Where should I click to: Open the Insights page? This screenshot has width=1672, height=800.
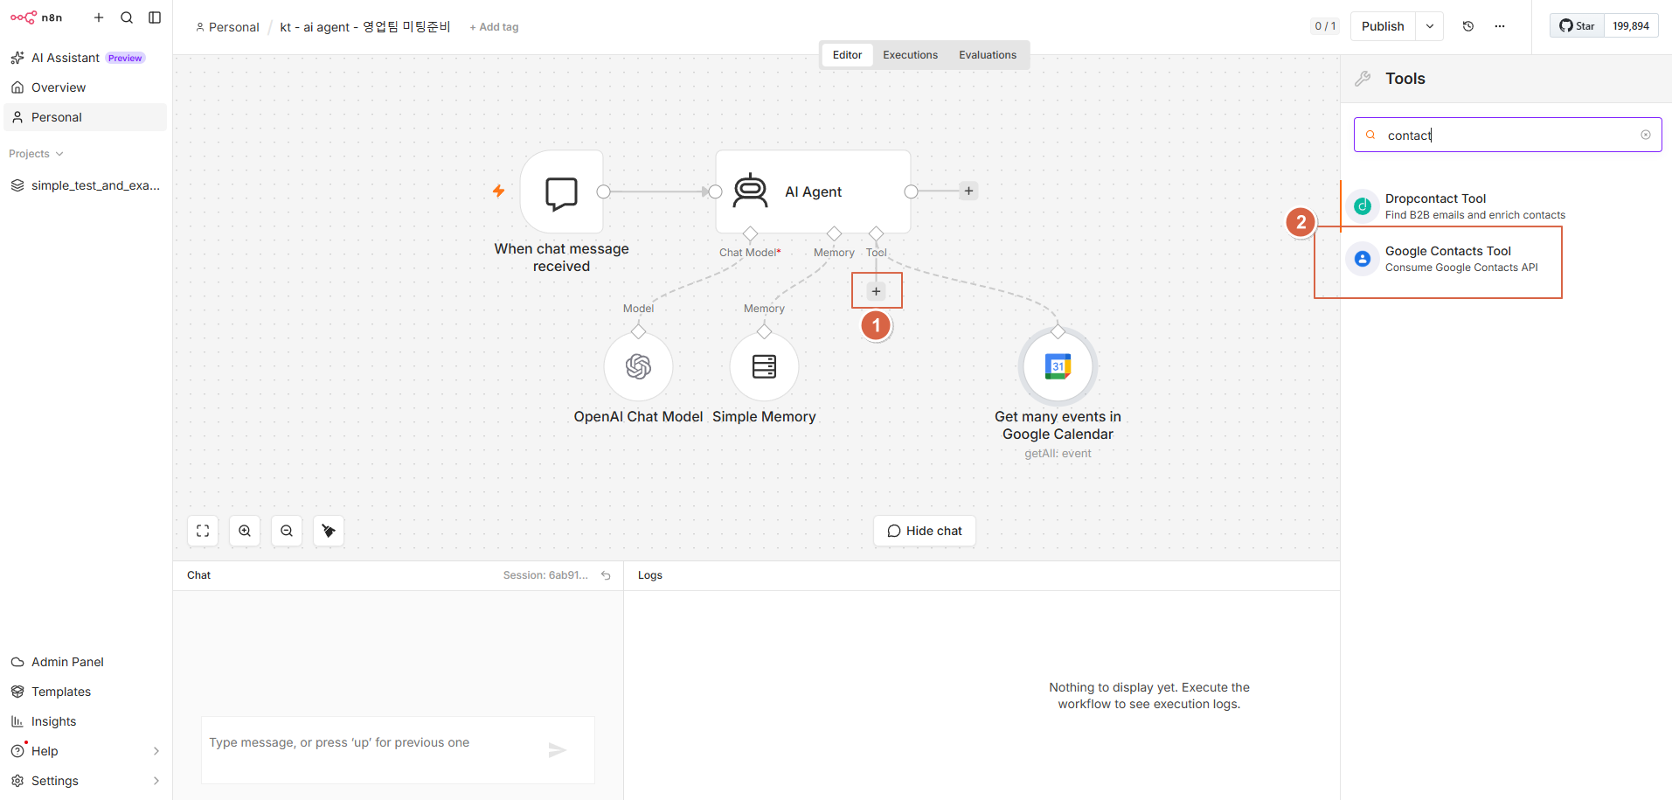click(85, 721)
